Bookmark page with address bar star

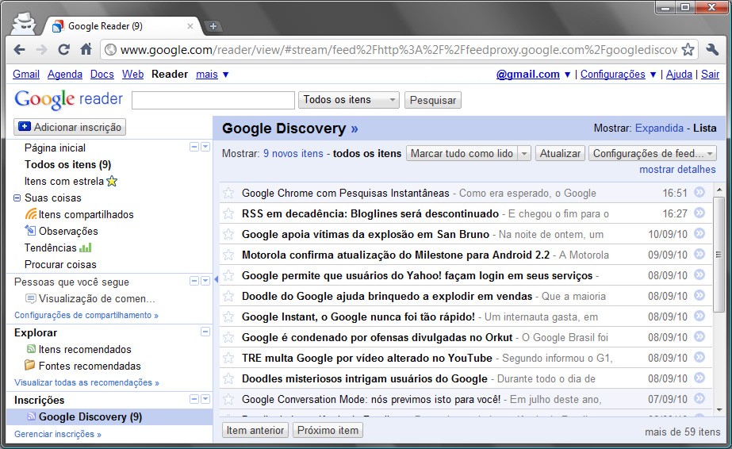coord(688,49)
